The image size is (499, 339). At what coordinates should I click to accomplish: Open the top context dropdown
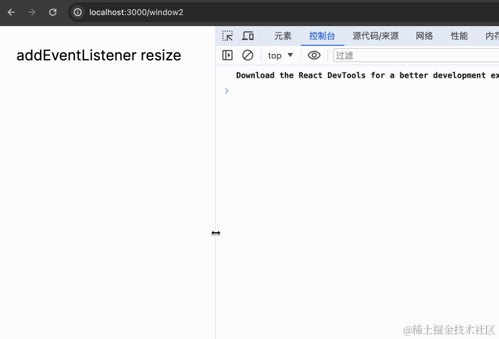pyautogui.click(x=280, y=56)
